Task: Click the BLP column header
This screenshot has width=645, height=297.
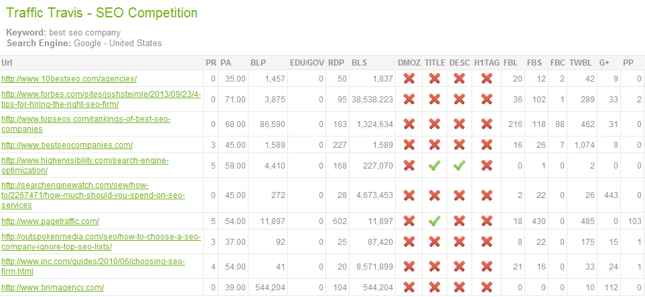Action: tap(259, 63)
